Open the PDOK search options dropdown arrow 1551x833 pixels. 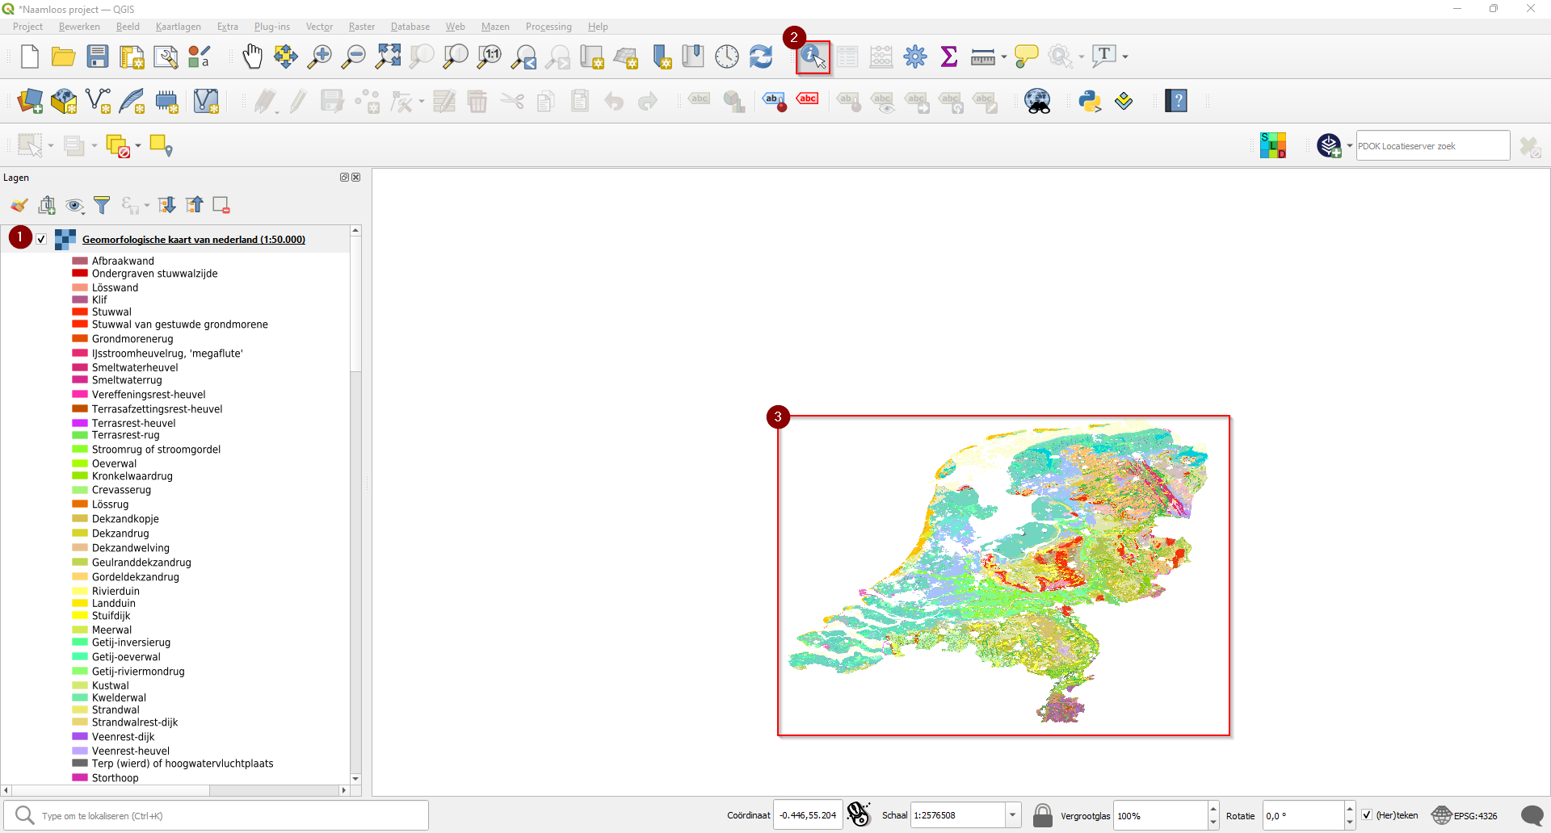coord(1349,145)
